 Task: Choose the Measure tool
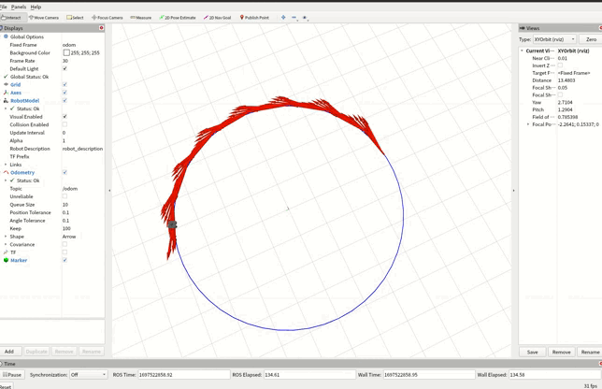pyautogui.click(x=140, y=17)
